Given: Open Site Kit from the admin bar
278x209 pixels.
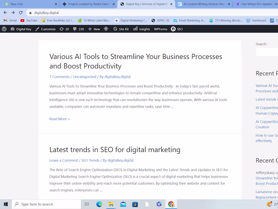Looking at the screenshot, I should point(121,29).
